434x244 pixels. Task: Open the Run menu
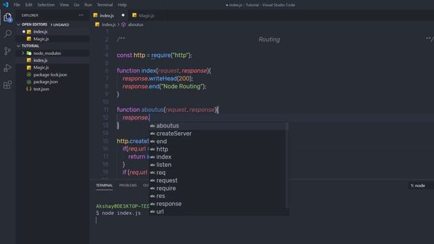pos(88,5)
